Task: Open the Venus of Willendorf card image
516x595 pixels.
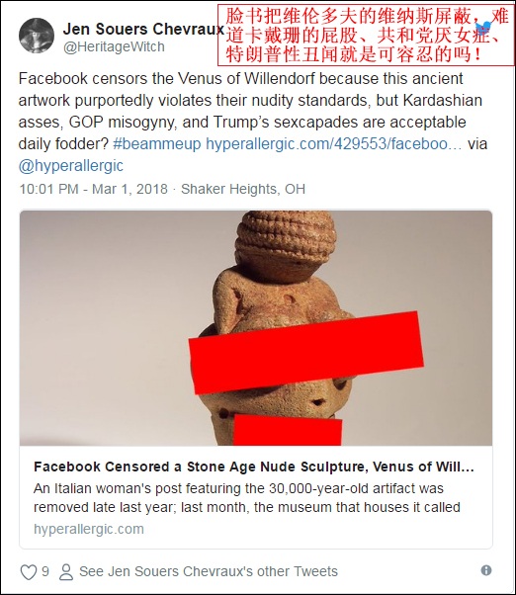Action: point(256,328)
